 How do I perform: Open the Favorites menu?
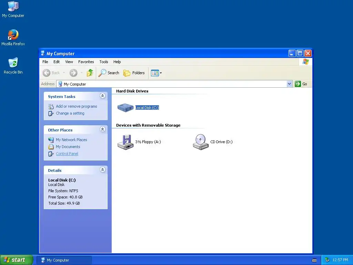point(86,62)
